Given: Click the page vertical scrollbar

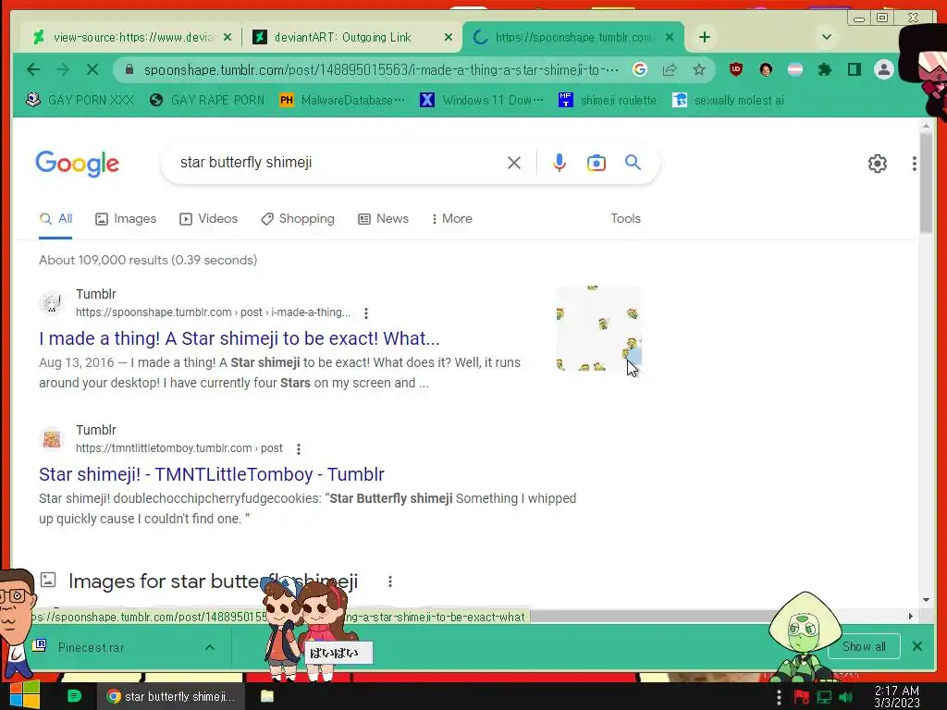Looking at the screenshot, I should click(926, 181).
